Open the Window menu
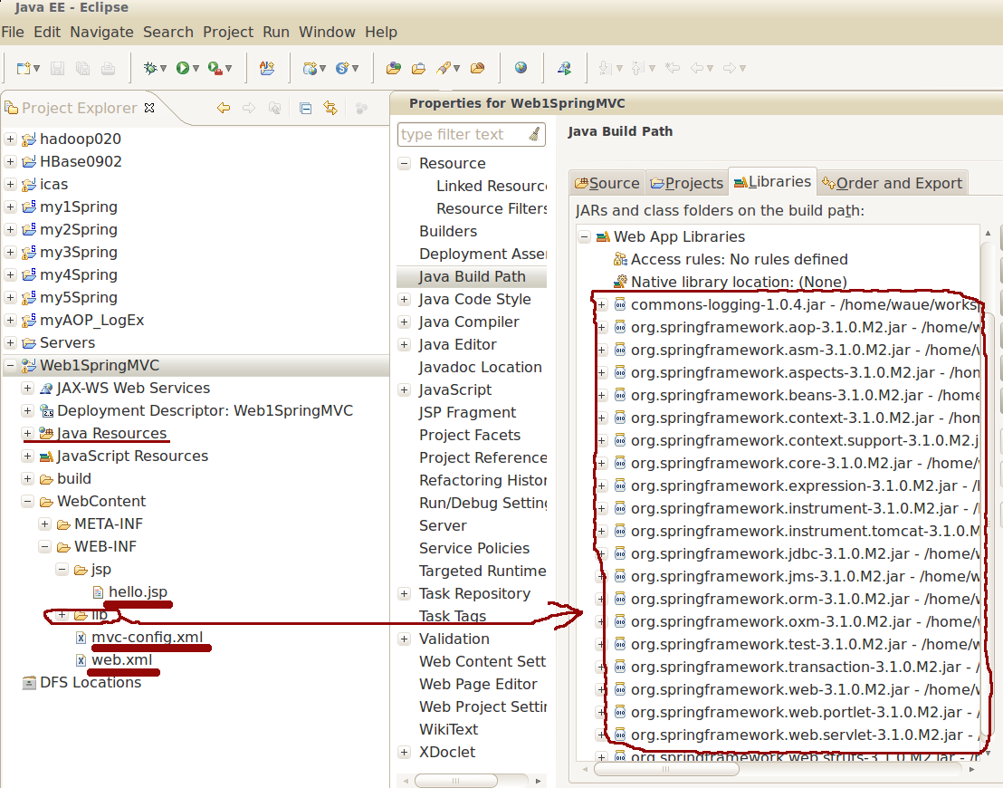The height and width of the screenshot is (788, 1003). pyautogui.click(x=327, y=32)
